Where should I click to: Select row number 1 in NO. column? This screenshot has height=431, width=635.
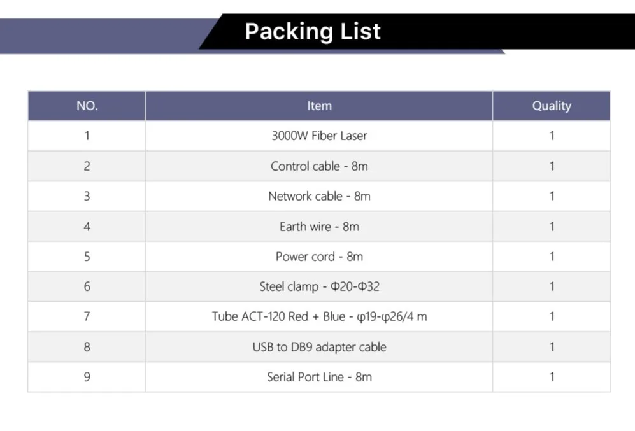click(x=87, y=136)
